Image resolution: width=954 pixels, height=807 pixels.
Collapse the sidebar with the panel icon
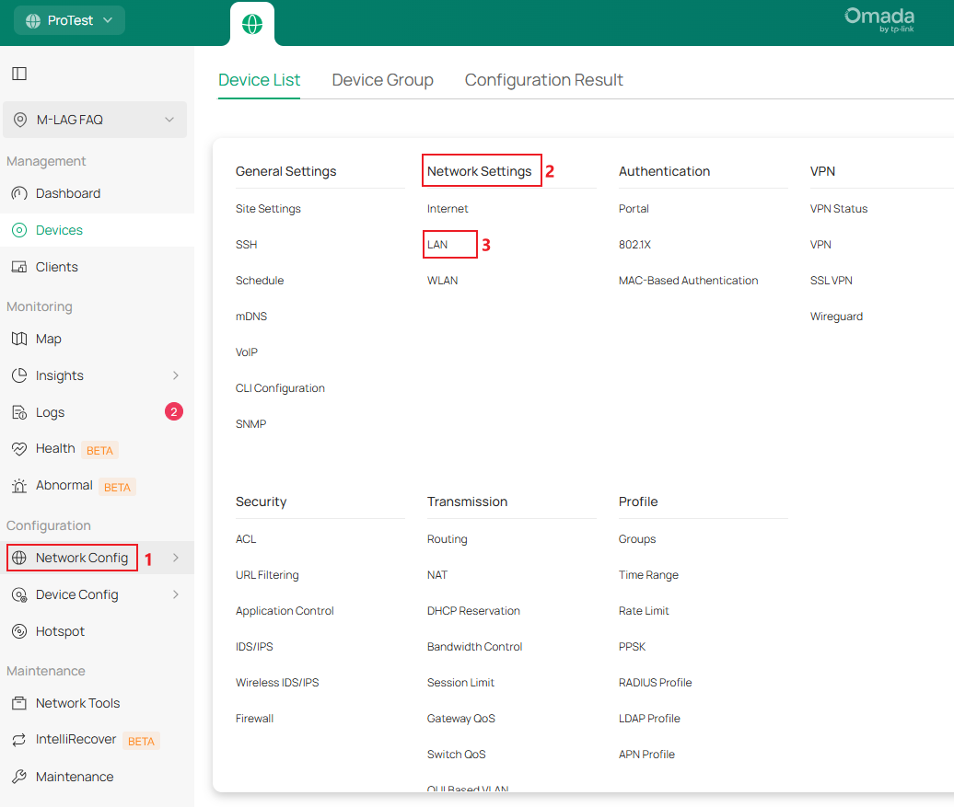coord(19,73)
